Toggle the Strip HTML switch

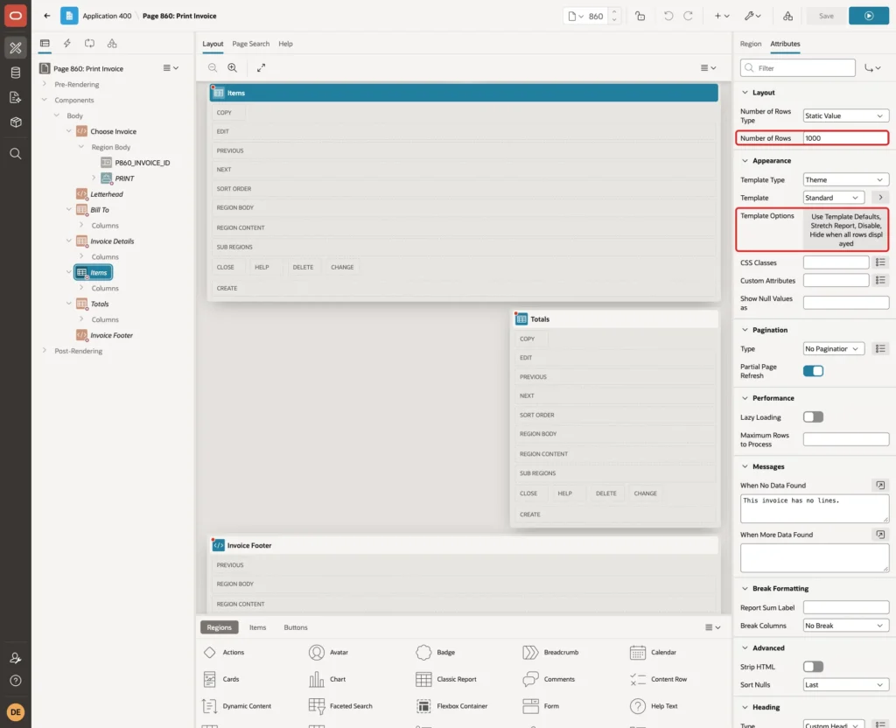click(x=813, y=667)
